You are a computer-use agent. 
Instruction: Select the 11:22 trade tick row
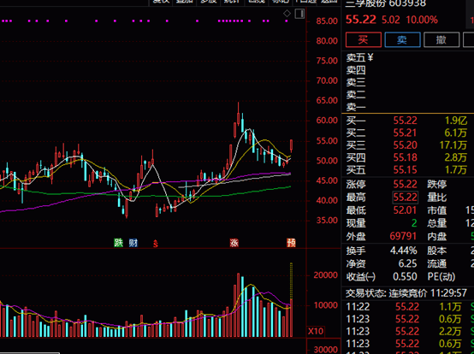[x=408, y=307]
